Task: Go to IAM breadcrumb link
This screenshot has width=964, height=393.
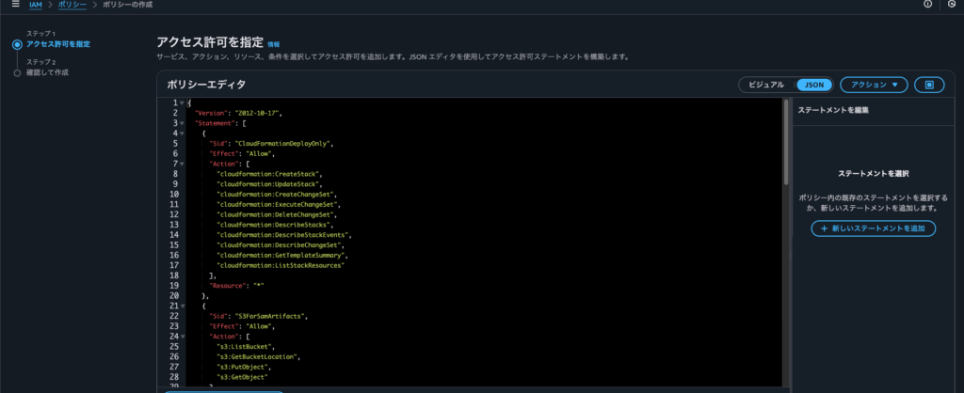Action: pyautogui.click(x=35, y=5)
